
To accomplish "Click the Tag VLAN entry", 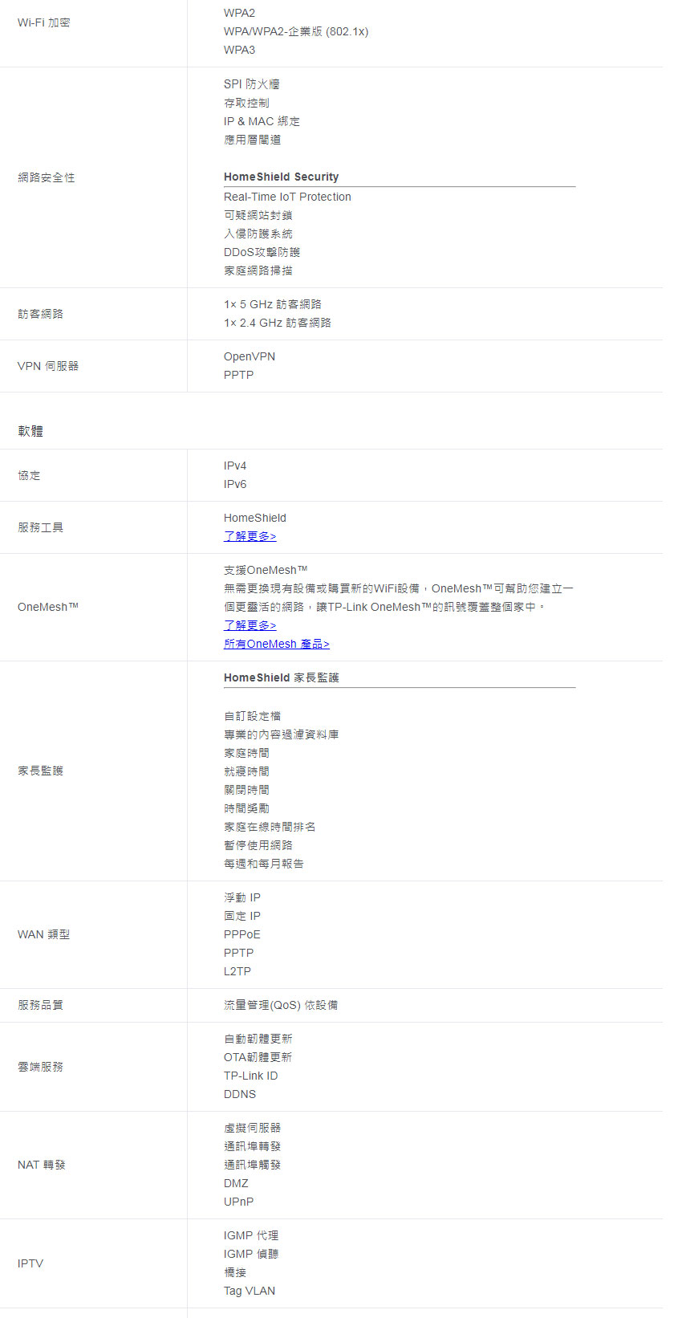I will 250,1291.
